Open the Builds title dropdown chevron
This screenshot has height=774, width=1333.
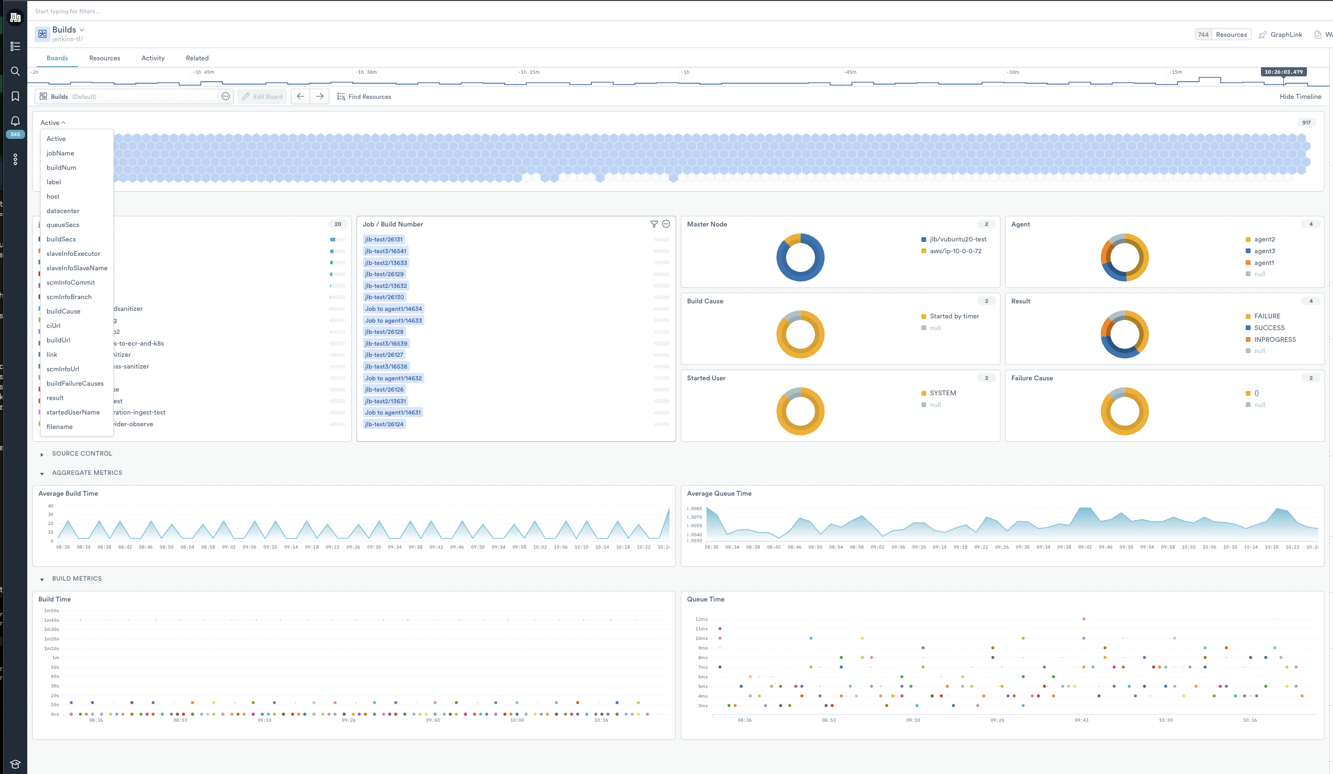pos(82,30)
